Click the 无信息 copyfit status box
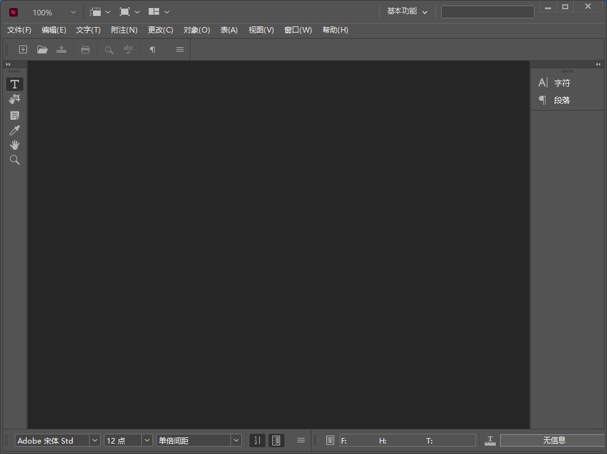This screenshot has height=454, width=607. point(554,440)
